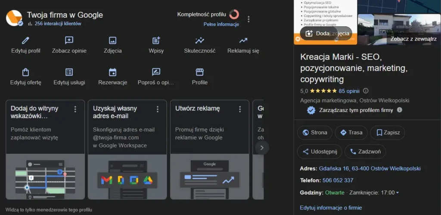Click the Kreacja Marki business title
The height and width of the screenshot is (215, 441).
[354, 69]
